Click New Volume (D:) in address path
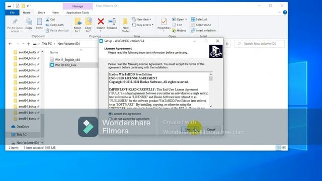 click(x=68, y=44)
